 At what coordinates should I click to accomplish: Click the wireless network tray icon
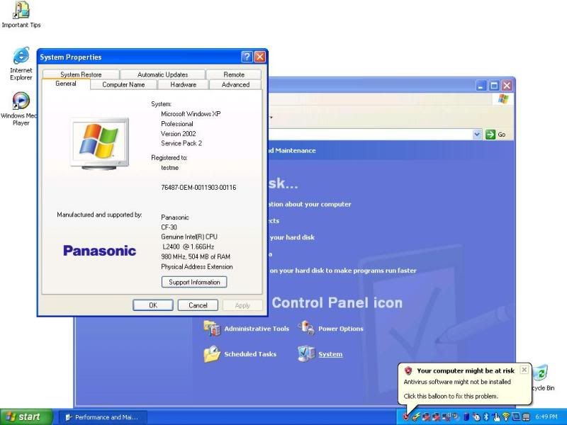coord(506,417)
